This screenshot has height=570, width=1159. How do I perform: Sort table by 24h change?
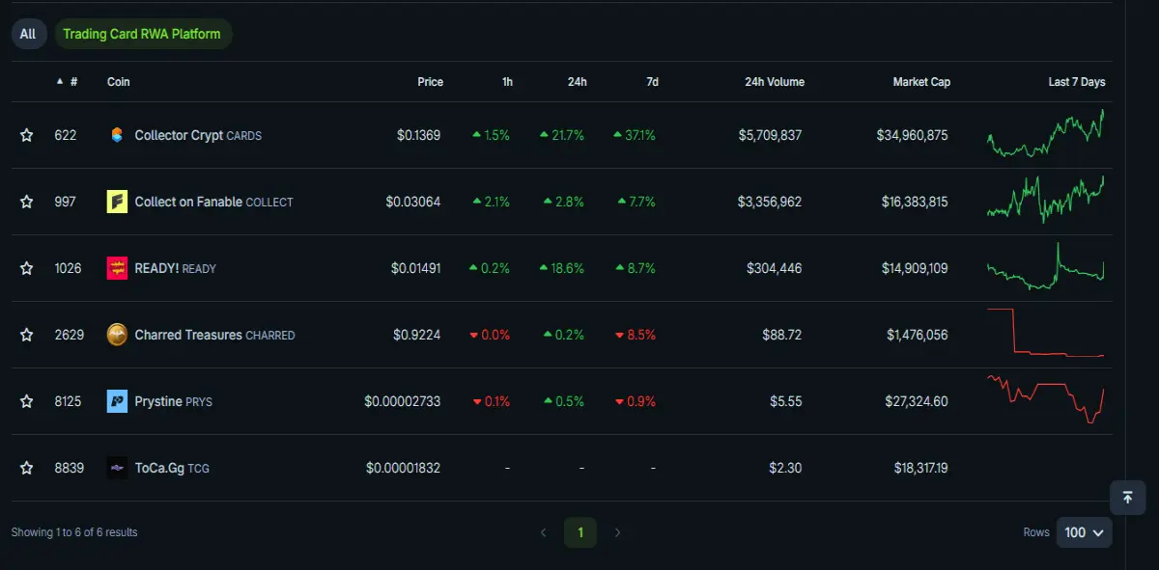pos(577,82)
